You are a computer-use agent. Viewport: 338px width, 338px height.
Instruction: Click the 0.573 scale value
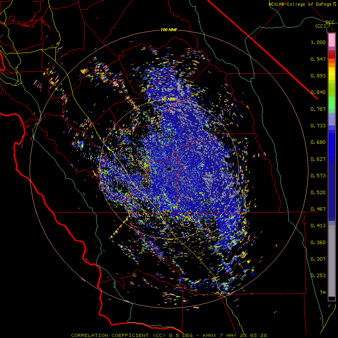point(318,176)
